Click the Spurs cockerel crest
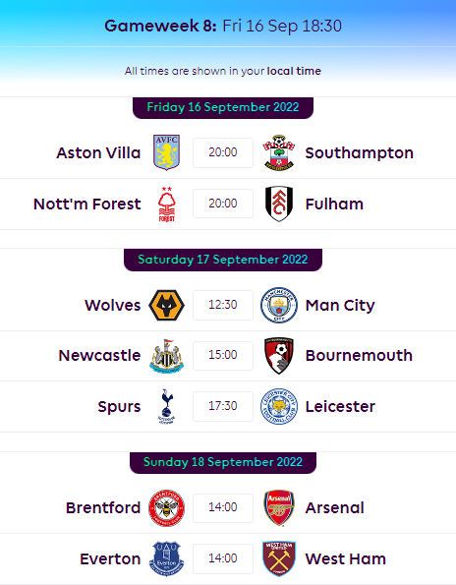 pos(167,406)
